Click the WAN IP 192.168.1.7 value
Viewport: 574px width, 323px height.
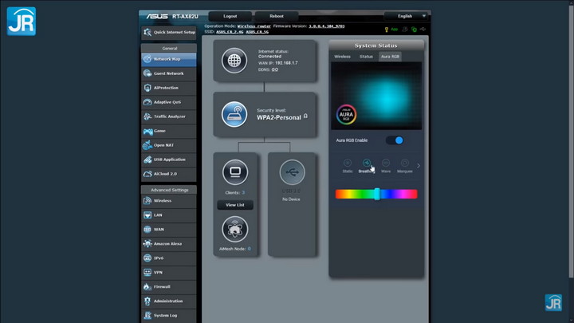click(286, 63)
